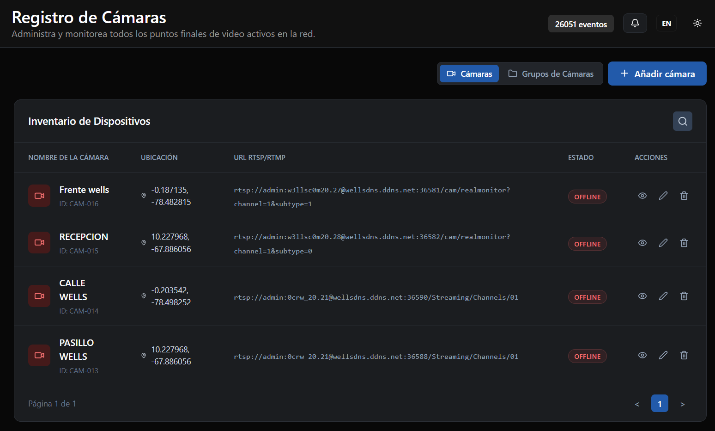Select the ID: CAM-016 label

[x=79, y=204]
